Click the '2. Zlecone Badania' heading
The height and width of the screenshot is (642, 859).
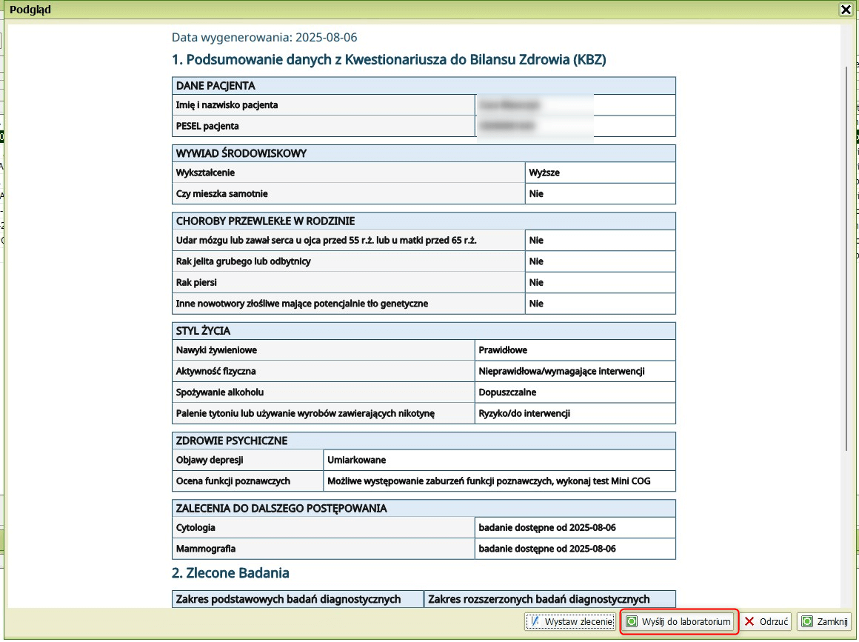(x=230, y=573)
